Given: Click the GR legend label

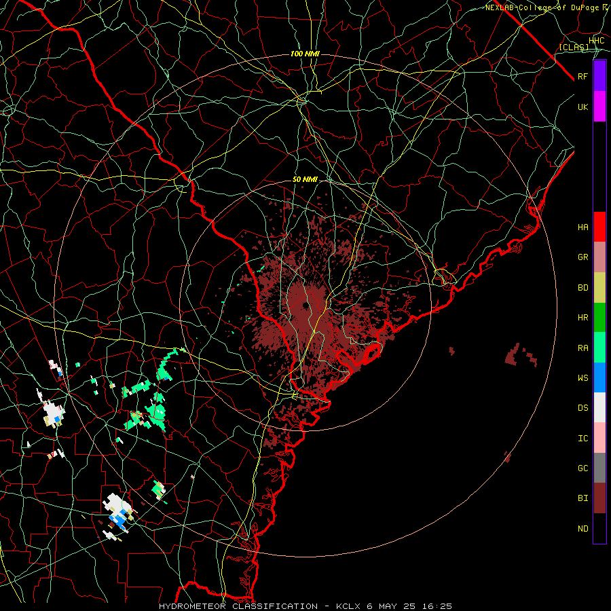Looking at the screenshot, I should click(582, 257).
